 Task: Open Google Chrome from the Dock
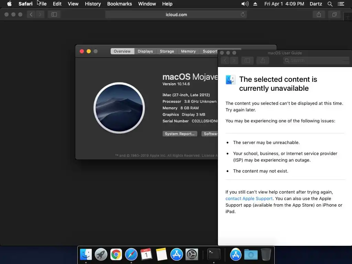pos(116,255)
